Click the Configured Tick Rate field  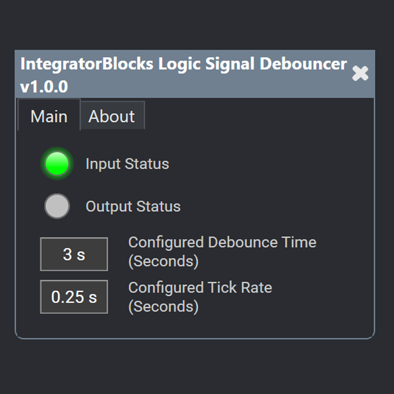(x=73, y=297)
